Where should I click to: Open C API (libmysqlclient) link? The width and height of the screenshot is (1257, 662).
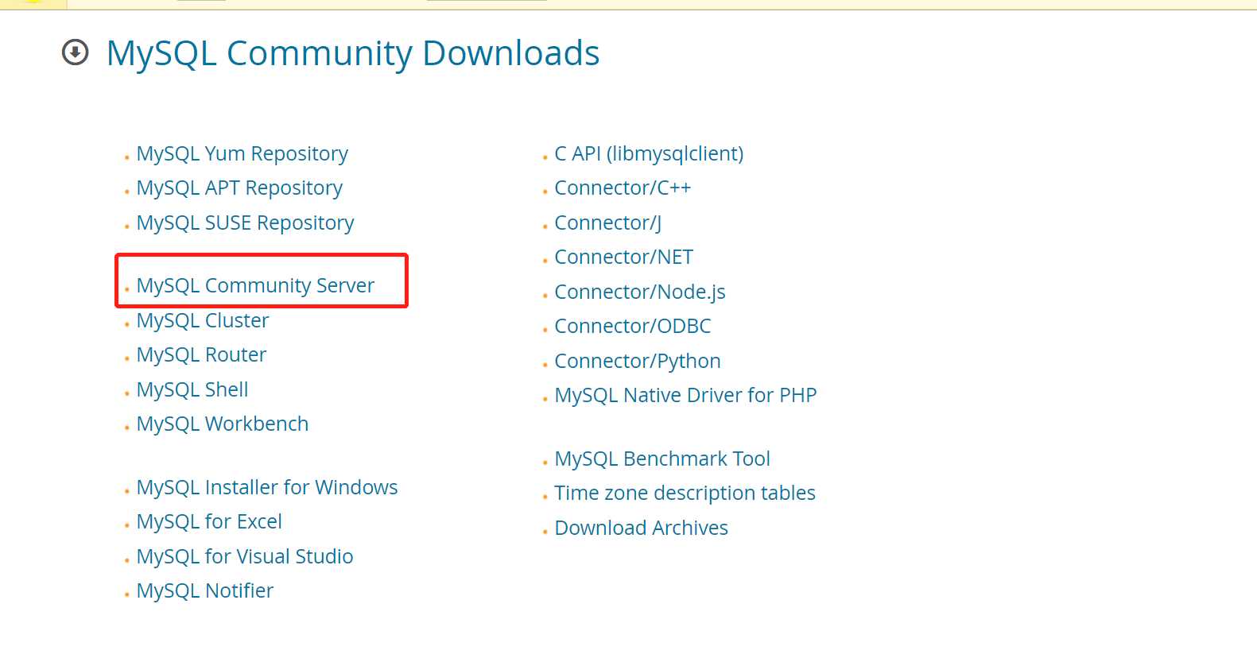point(649,153)
